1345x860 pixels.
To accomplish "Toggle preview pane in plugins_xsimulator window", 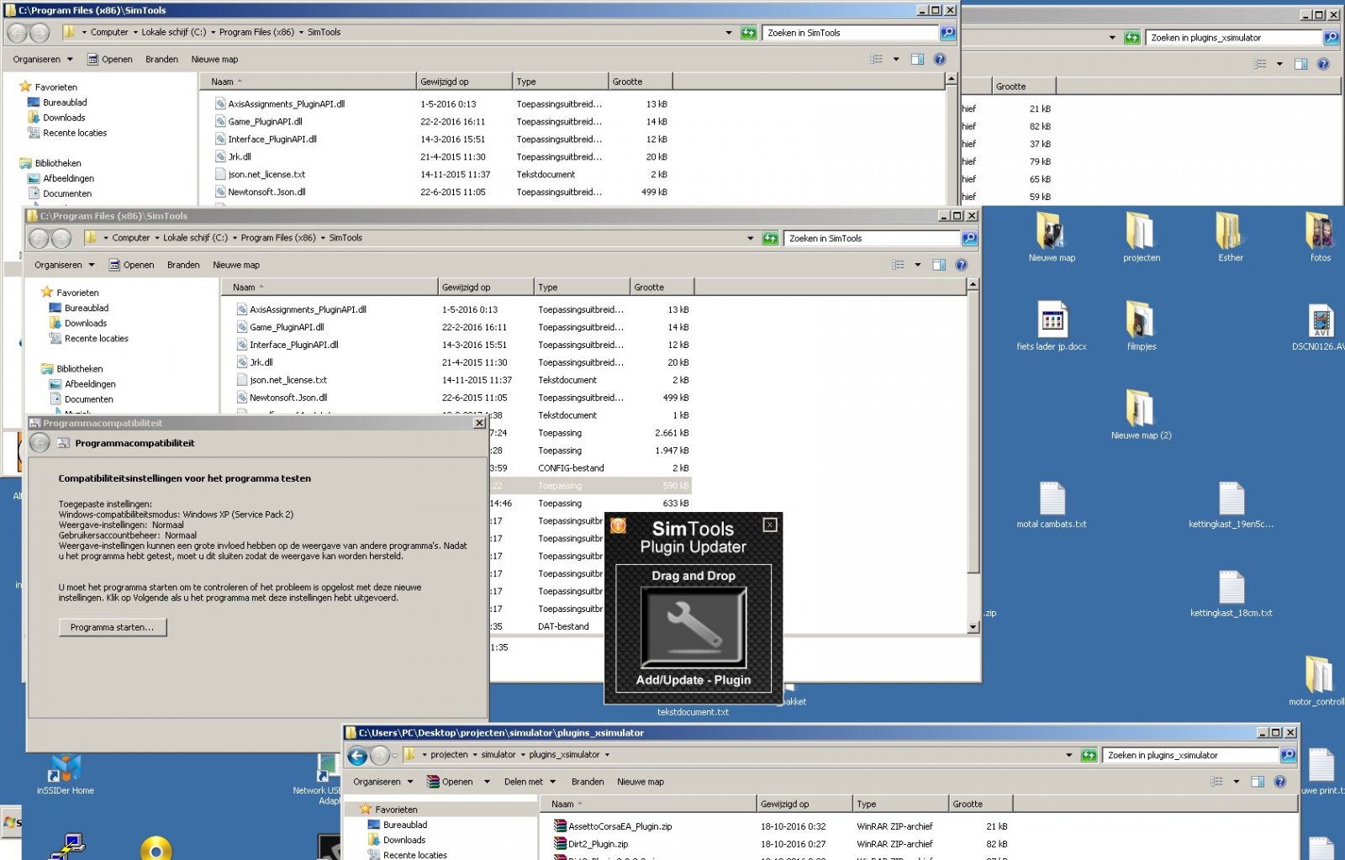I will click(1258, 782).
